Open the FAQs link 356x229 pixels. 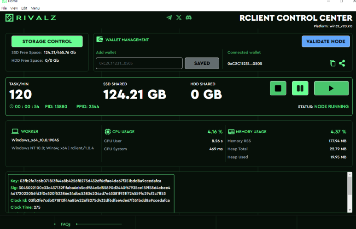pyautogui.click(x=65, y=224)
